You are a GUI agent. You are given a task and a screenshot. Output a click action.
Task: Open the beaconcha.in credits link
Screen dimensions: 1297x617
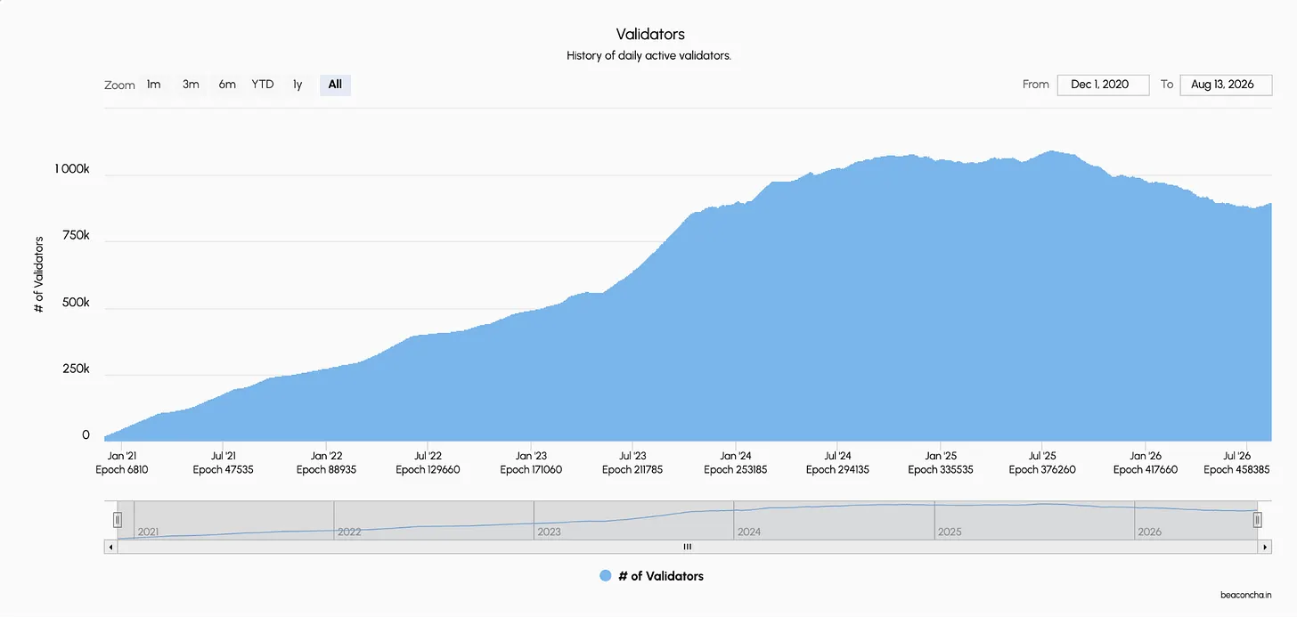[x=1246, y=594]
